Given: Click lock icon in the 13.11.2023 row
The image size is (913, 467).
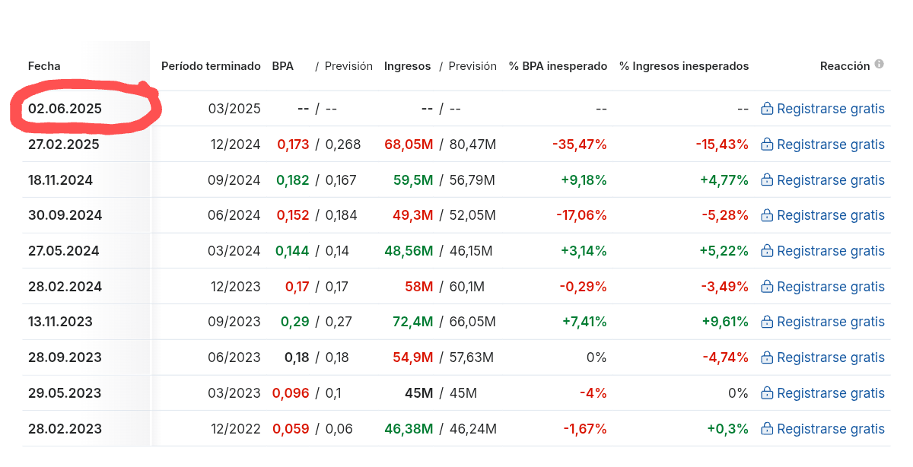Looking at the screenshot, I should pyautogui.click(x=767, y=322).
